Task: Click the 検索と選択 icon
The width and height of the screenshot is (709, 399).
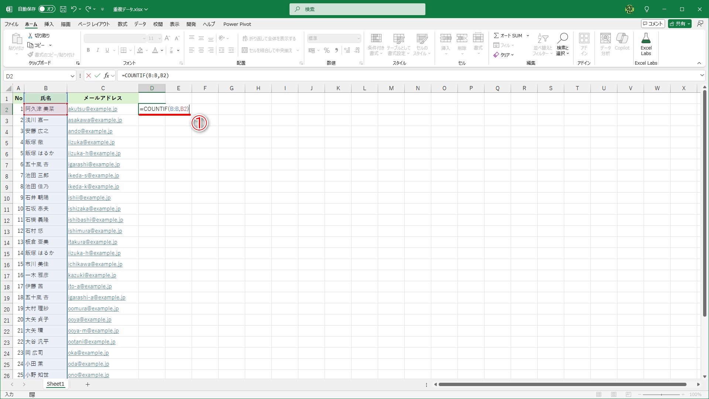Action: click(x=562, y=44)
